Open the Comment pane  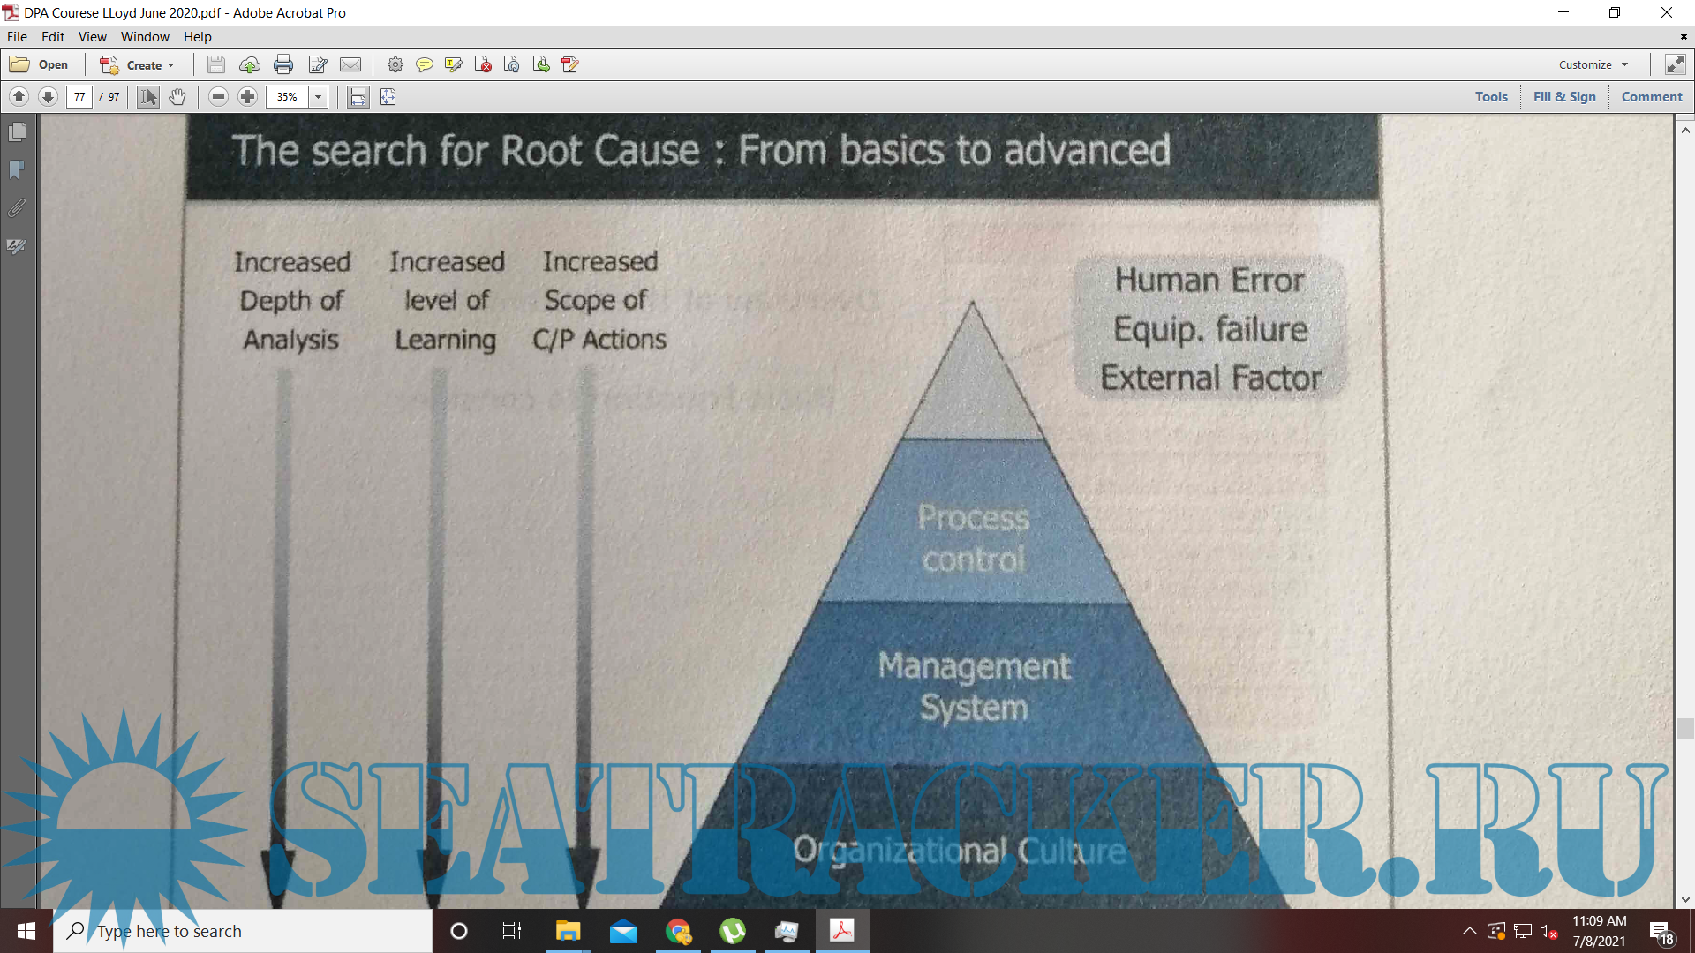[1651, 97]
